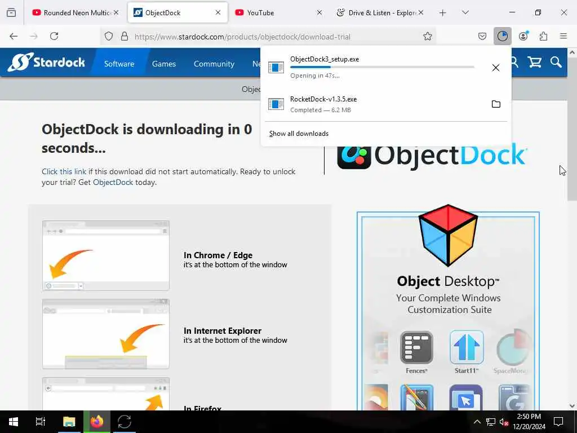Open the network tray icon
Viewport: 577px width, 433px height.
pyautogui.click(x=490, y=422)
